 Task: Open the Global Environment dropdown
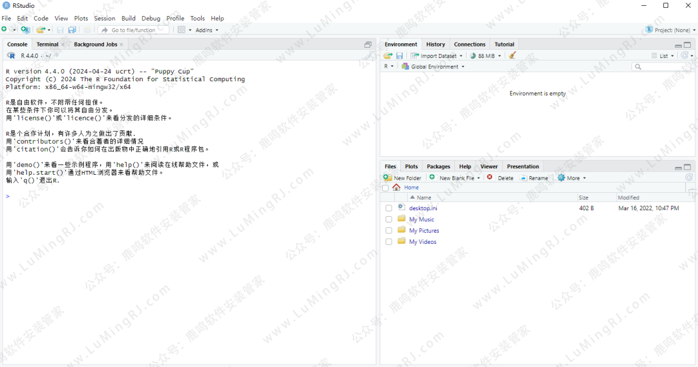tap(432, 66)
